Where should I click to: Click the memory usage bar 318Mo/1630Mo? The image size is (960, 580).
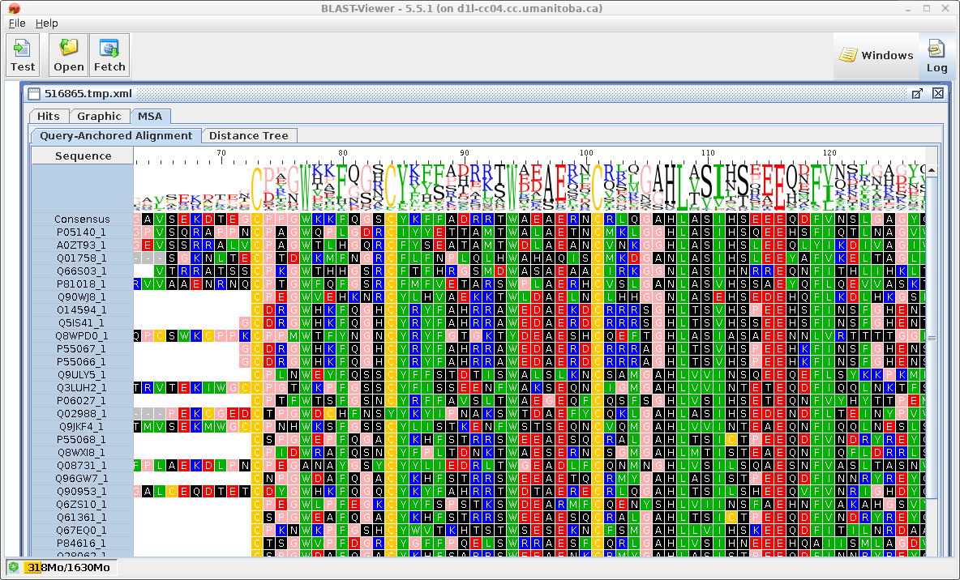click(69, 567)
